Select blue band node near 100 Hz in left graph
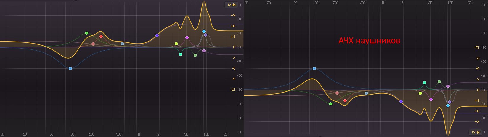 [70, 68]
